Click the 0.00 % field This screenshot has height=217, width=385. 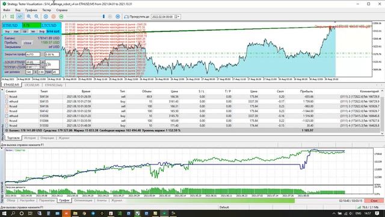52,54
